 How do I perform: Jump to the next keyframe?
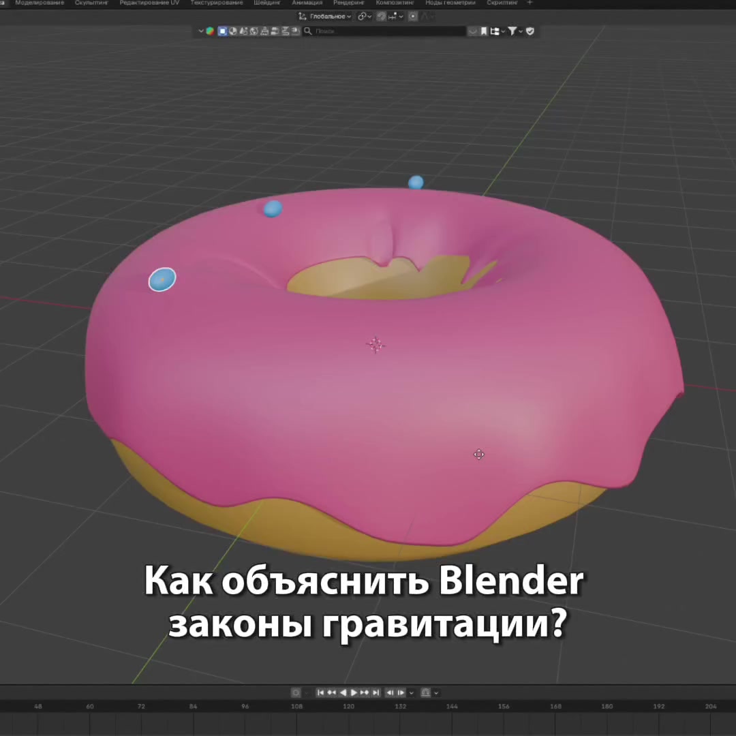(365, 692)
